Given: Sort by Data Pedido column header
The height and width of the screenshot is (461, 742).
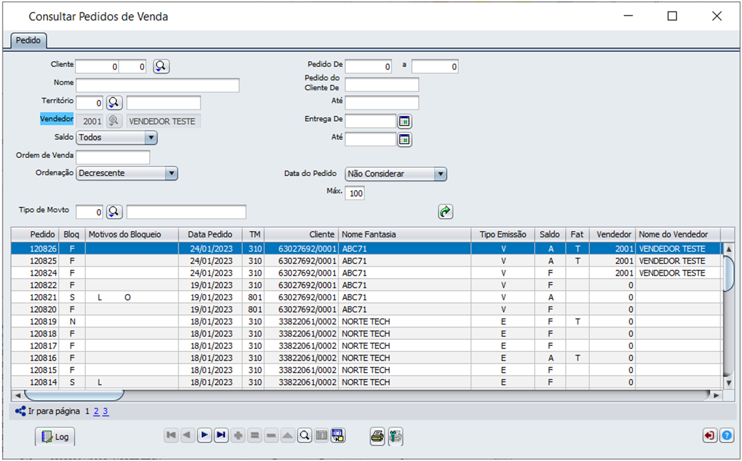Looking at the screenshot, I should click(x=210, y=234).
